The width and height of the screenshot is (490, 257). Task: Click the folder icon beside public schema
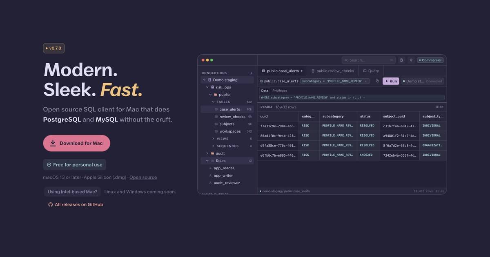(x=216, y=95)
